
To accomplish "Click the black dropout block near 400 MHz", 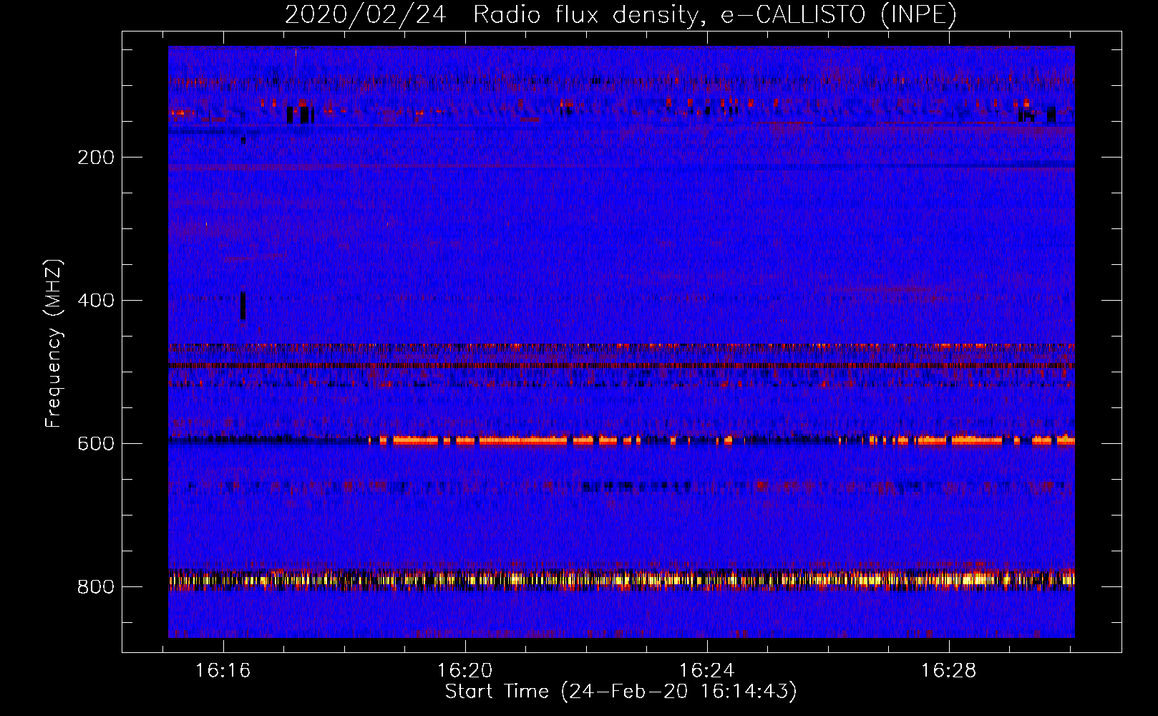I will click(x=243, y=306).
